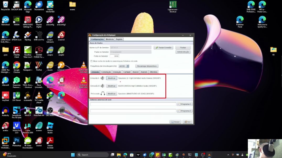The width and height of the screenshot is (282, 158).
Task: Click the Emissão A speaker icon
Action: pos(102,78)
